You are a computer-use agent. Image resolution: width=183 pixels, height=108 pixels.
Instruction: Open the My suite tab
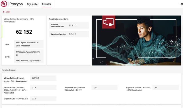click(32, 4)
